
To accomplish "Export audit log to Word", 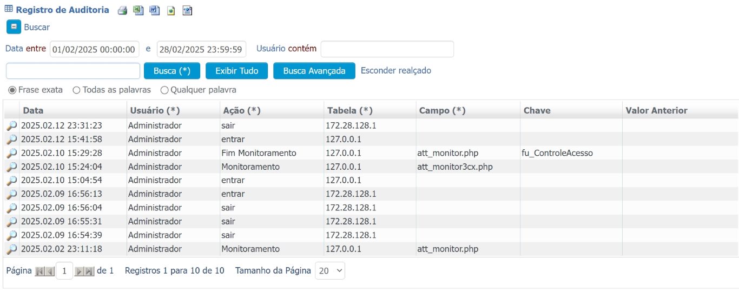I will (155, 10).
